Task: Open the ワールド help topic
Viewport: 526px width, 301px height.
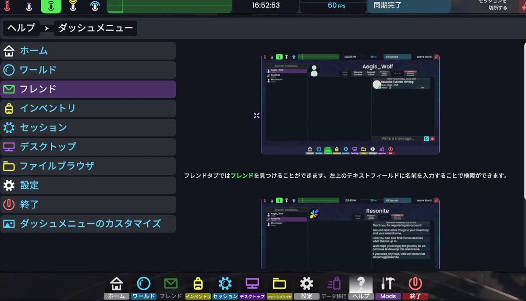Action: [x=88, y=70]
